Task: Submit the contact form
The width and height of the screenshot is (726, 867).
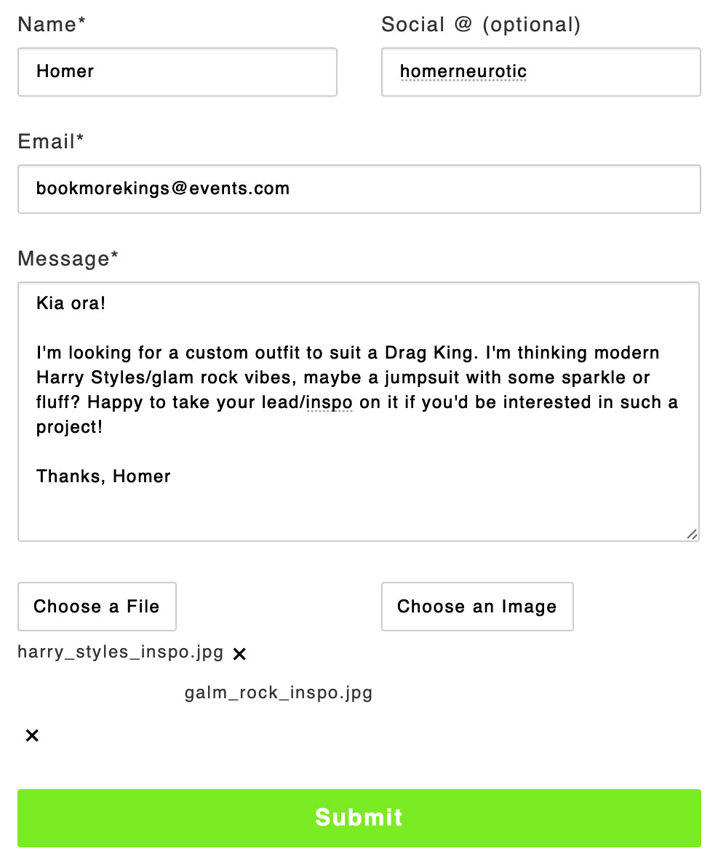Action: click(359, 818)
